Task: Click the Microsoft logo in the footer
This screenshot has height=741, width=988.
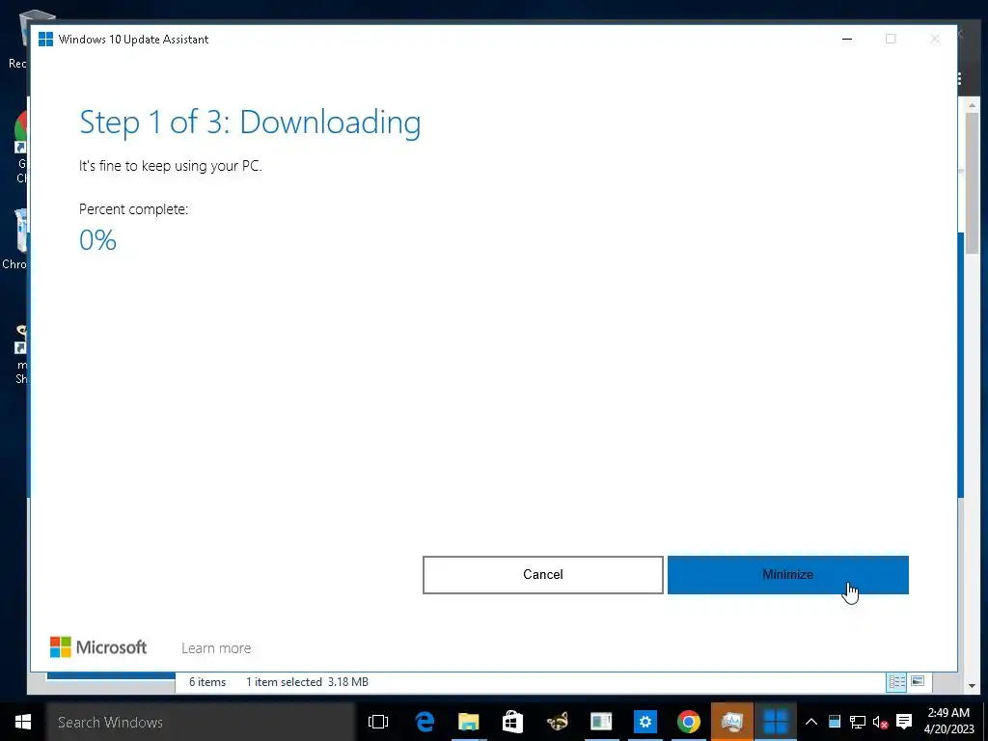Action: 98,647
